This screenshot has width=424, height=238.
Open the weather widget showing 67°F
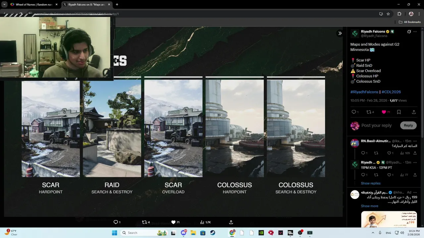[x=11, y=233]
